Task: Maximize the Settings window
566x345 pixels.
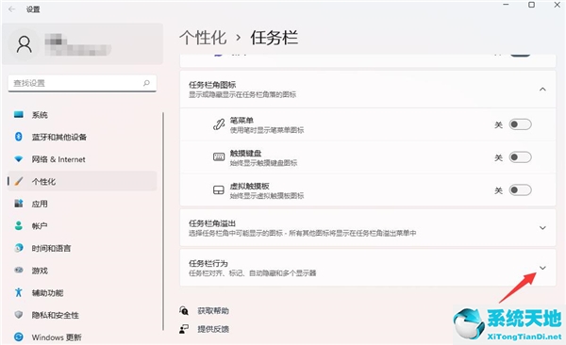Action: [531, 5]
